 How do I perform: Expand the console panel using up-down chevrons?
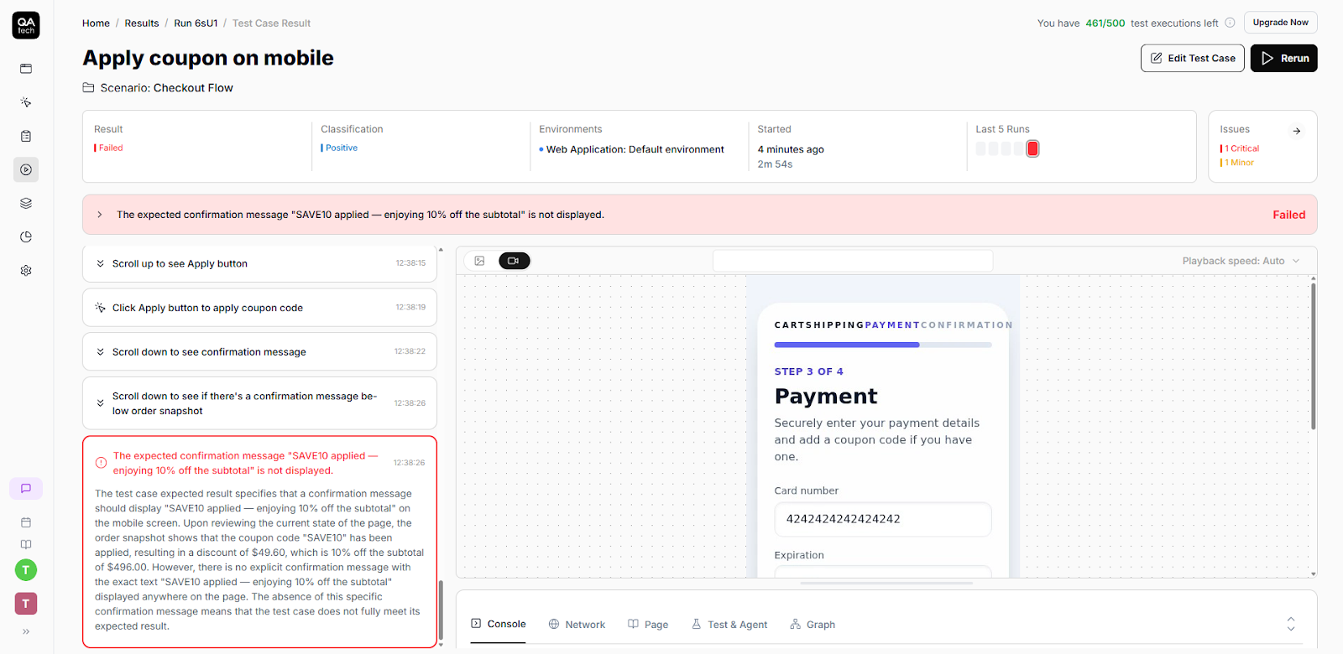tap(1291, 624)
